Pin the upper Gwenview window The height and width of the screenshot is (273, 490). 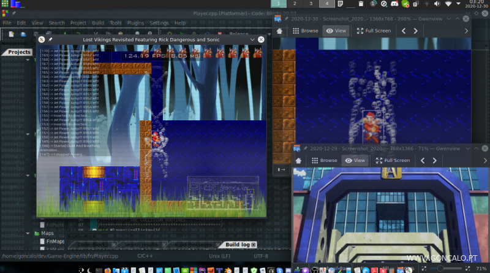coord(286,19)
